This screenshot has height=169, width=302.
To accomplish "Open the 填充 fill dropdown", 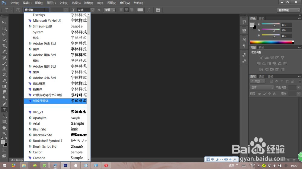I will 298,94.
